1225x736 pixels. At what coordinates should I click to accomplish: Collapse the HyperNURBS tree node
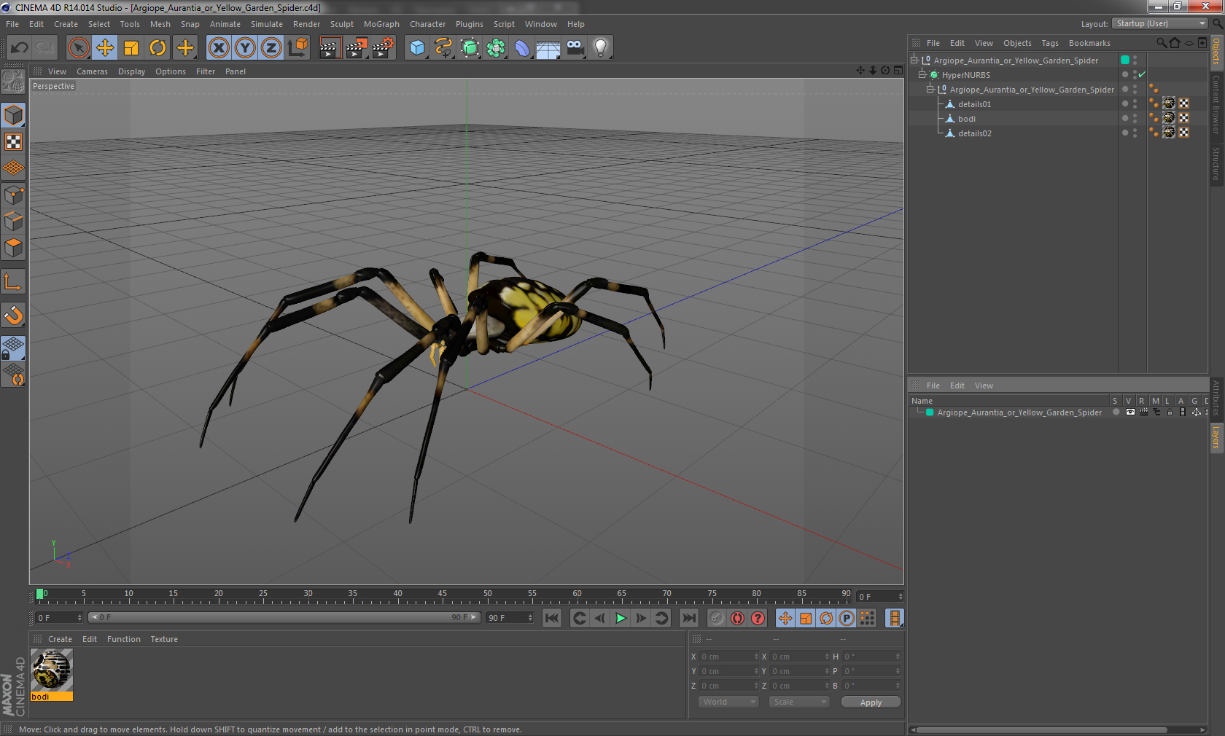click(922, 74)
